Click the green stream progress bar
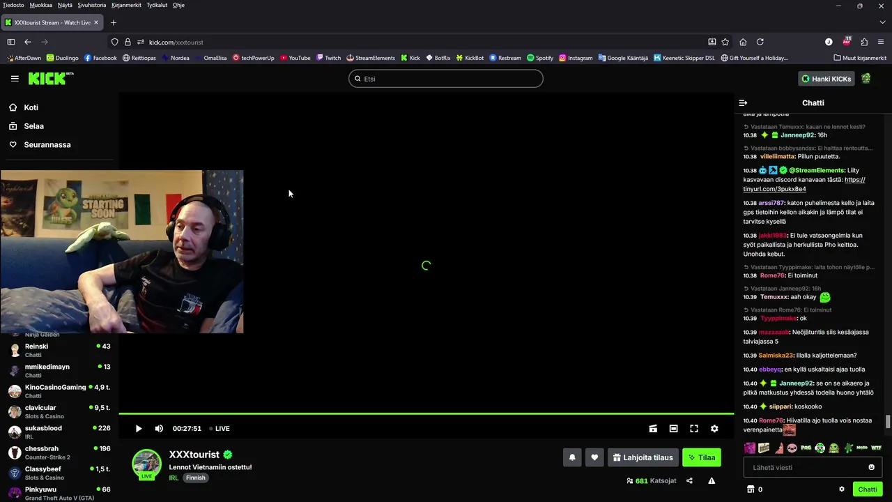Image resolution: width=892 pixels, height=502 pixels. coord(426,413)
